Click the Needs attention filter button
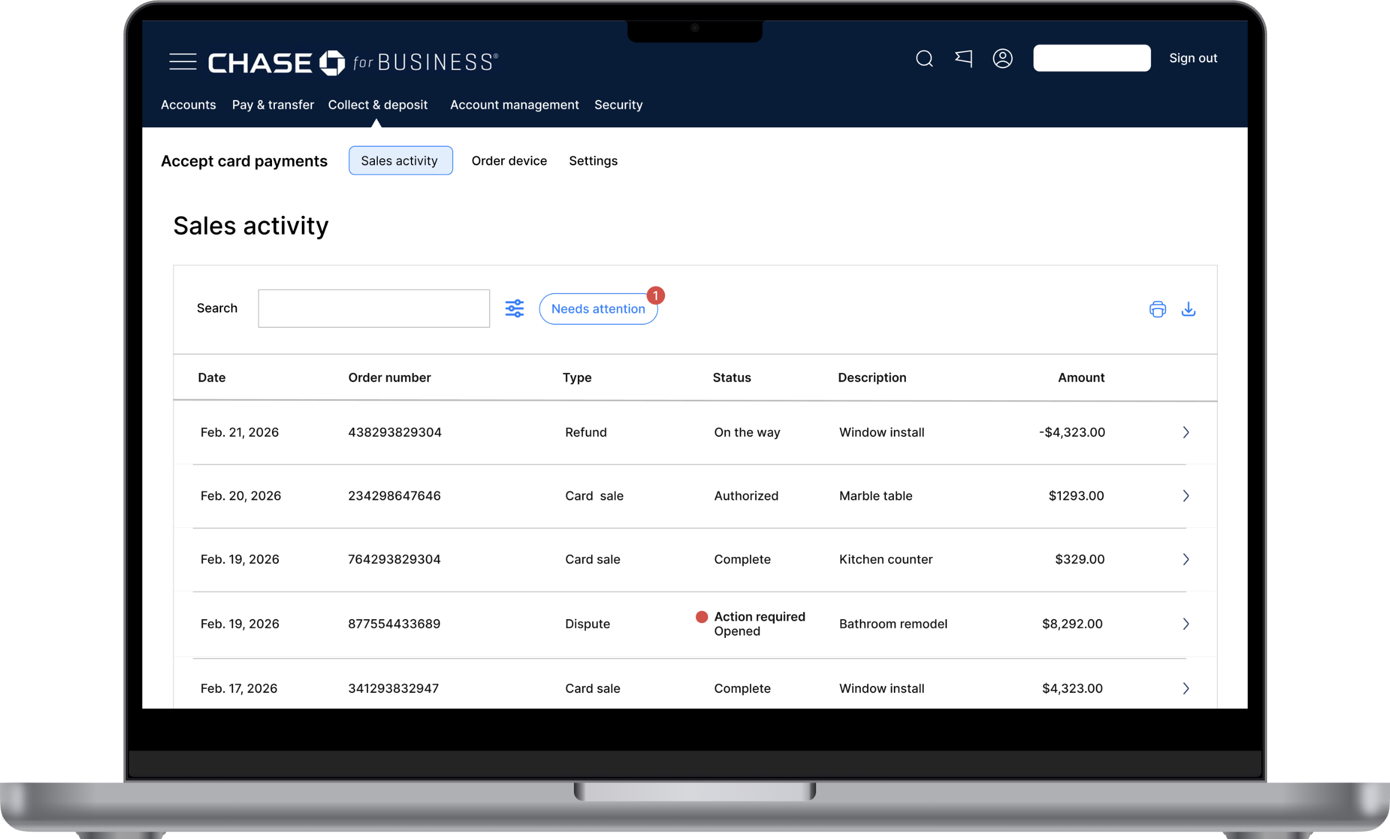 pos(598,308)
